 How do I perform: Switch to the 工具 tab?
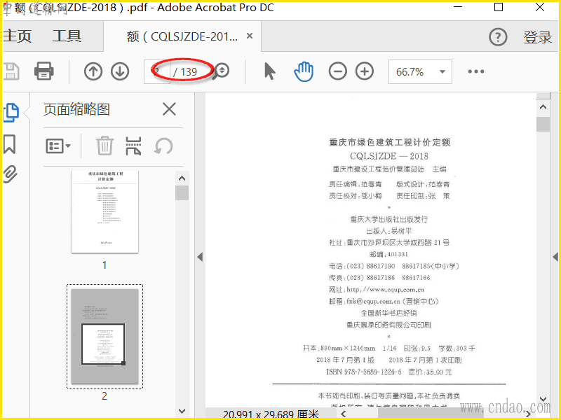[x=67, y=36]
